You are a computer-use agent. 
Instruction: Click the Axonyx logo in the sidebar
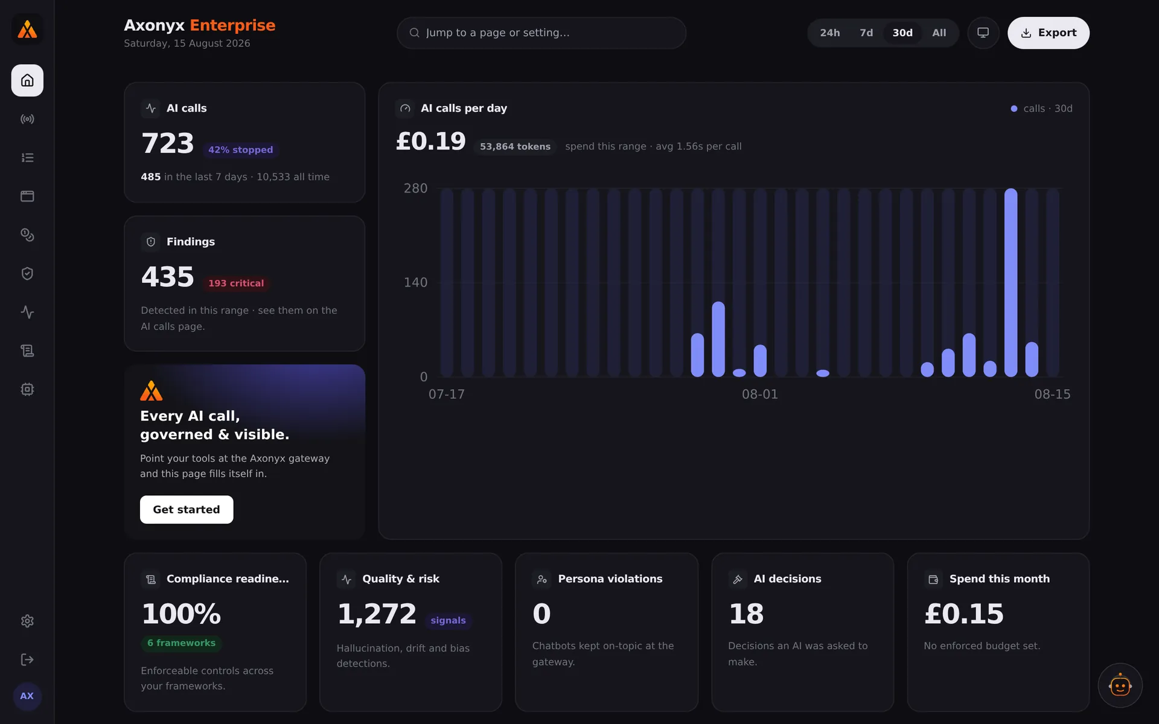(27, 29)
